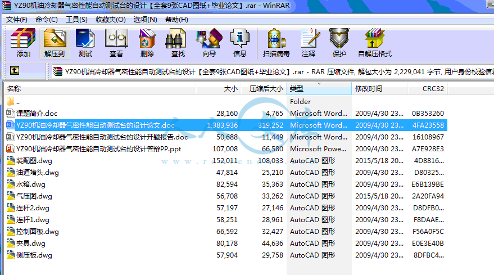The width and height of the screenshot is (494, 275).
Task: Select file 水箱.dwg
Action: (x=30, y=184)
